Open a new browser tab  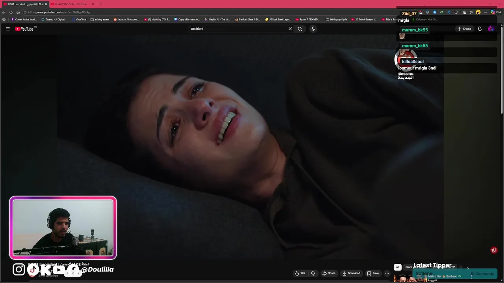[100, 4]
